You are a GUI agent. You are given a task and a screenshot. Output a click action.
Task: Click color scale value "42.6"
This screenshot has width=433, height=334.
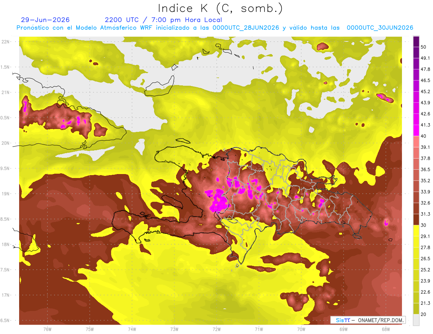click(x=425, y=114)
